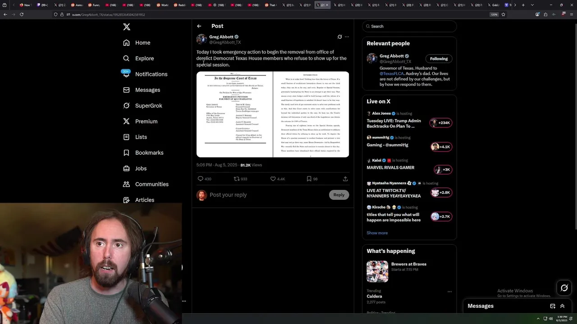Click the post timestamp 5:06 PM Aug 5, 2025
The width and height of the screenshot is (577, 324).
tap(217, 165)
